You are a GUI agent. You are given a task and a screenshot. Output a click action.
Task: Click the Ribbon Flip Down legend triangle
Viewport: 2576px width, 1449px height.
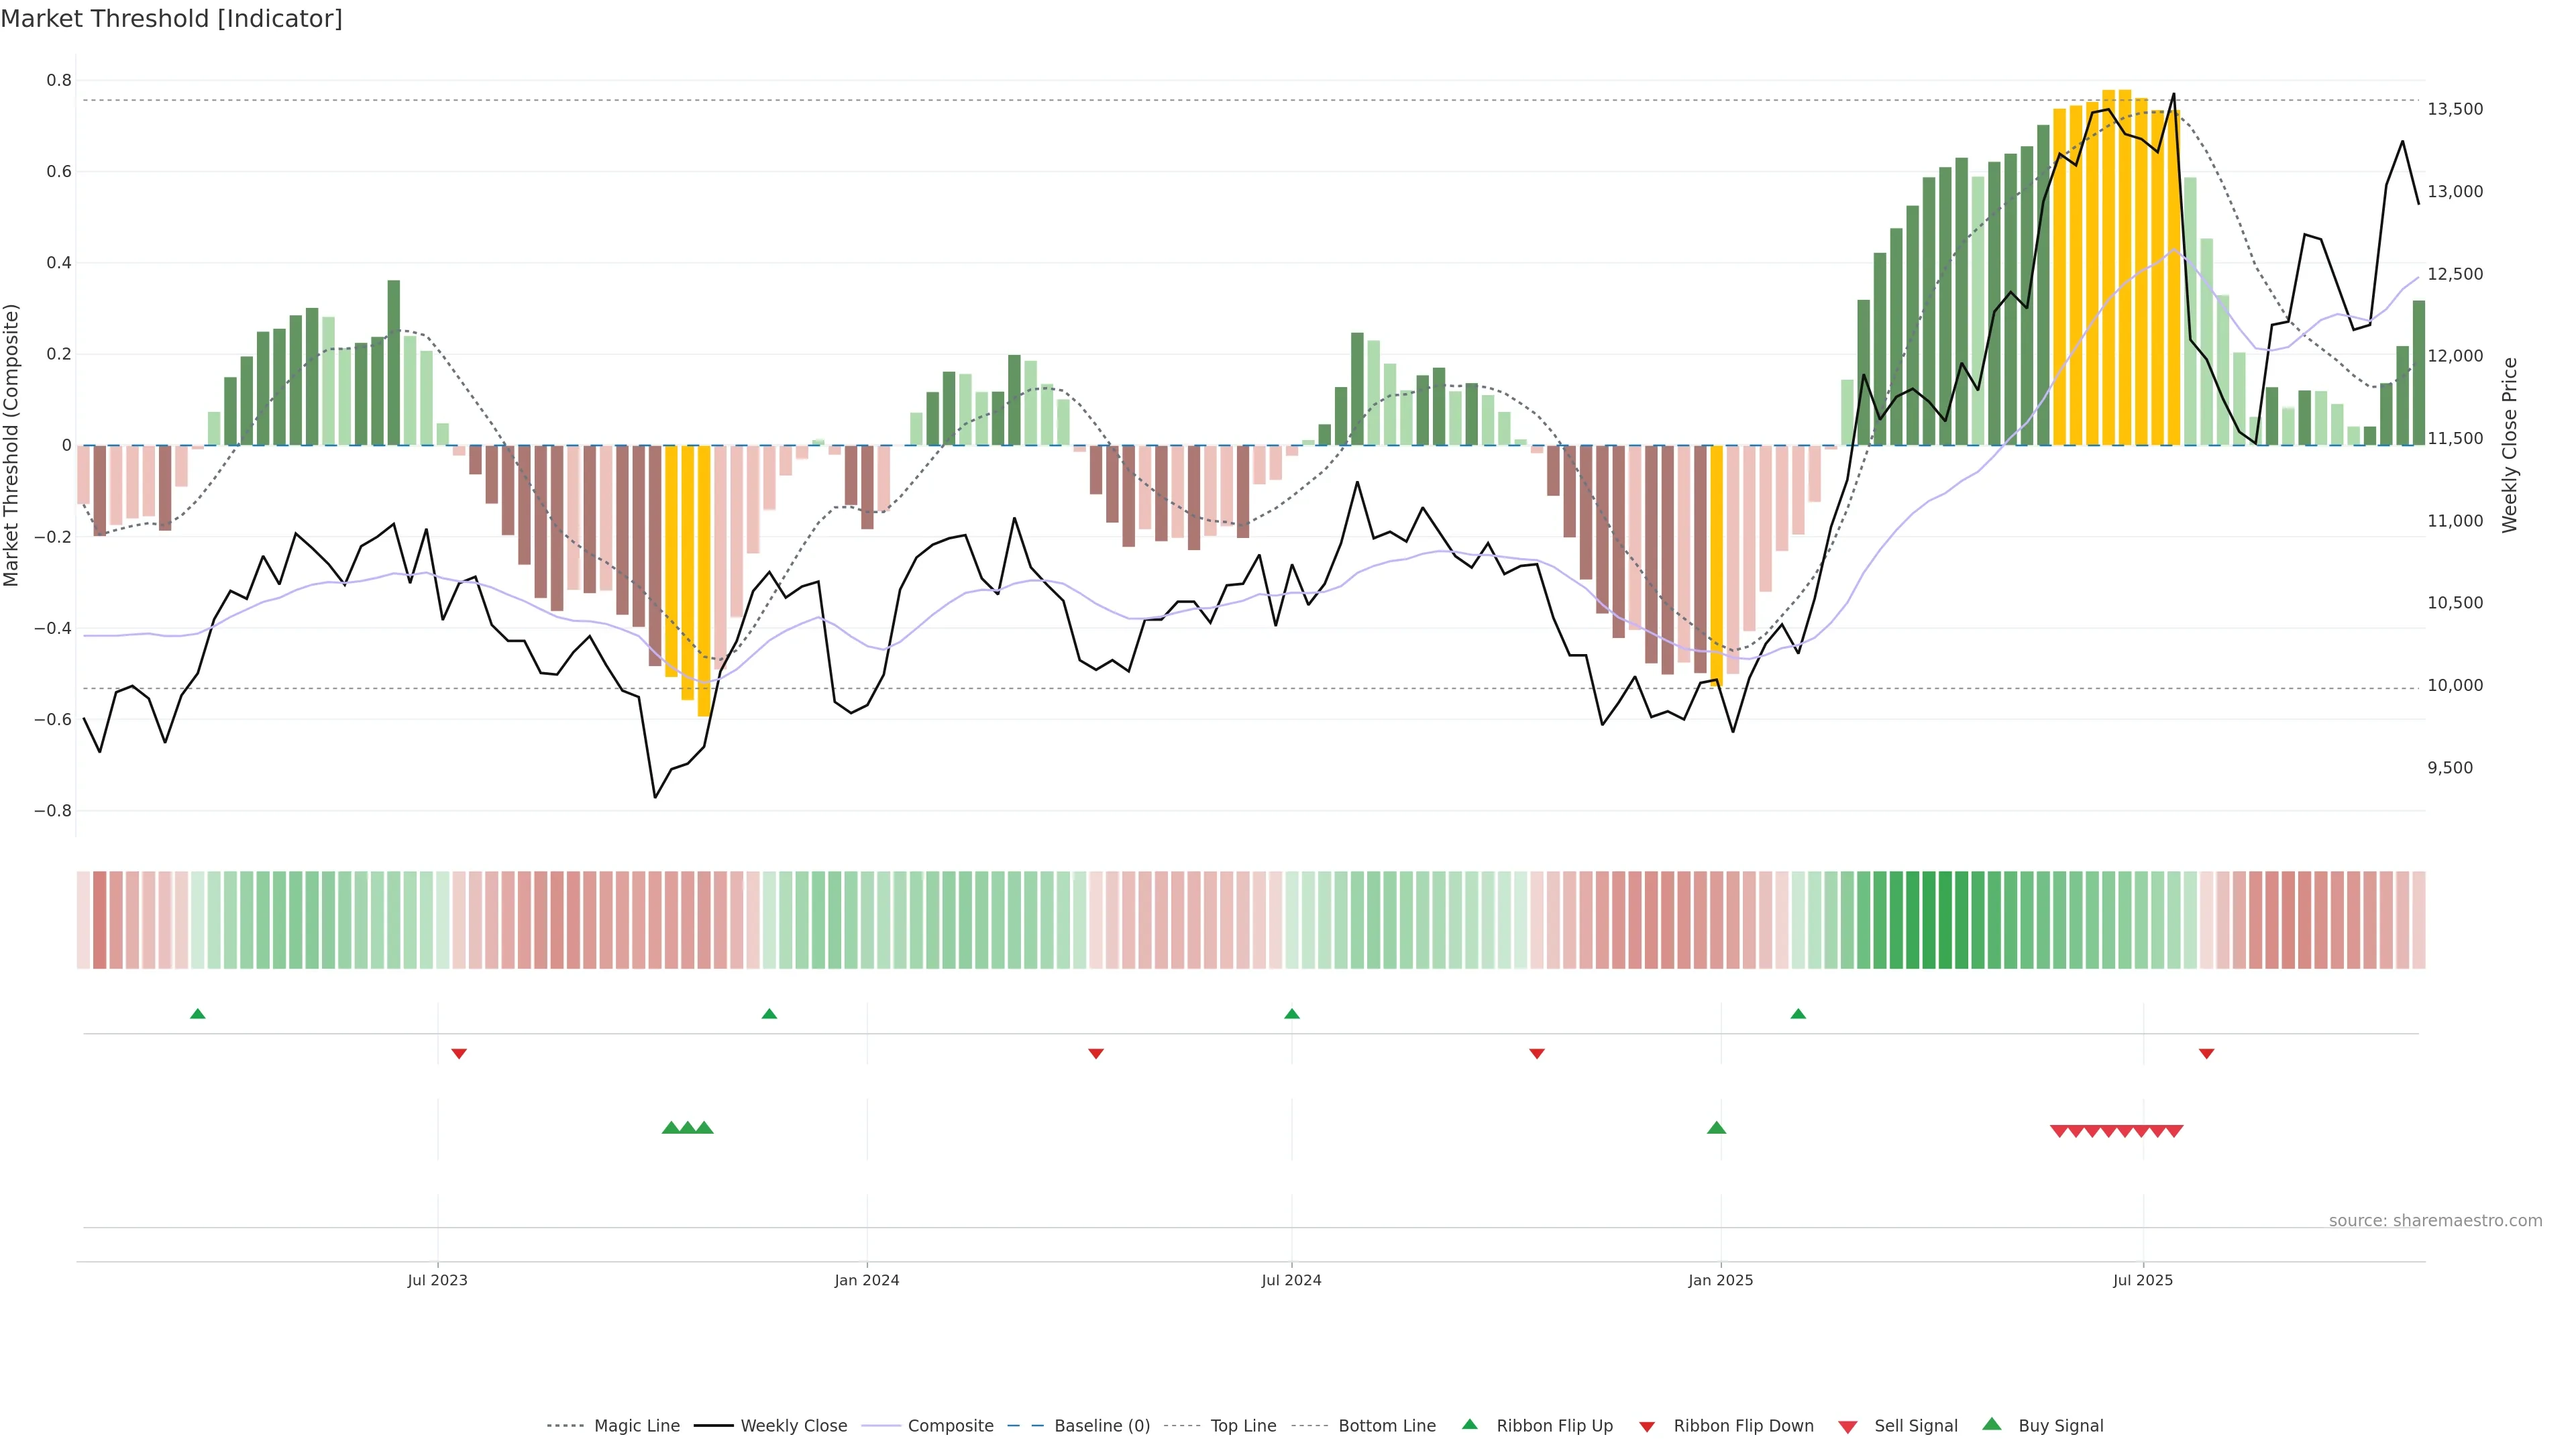coord(1647,1426)
